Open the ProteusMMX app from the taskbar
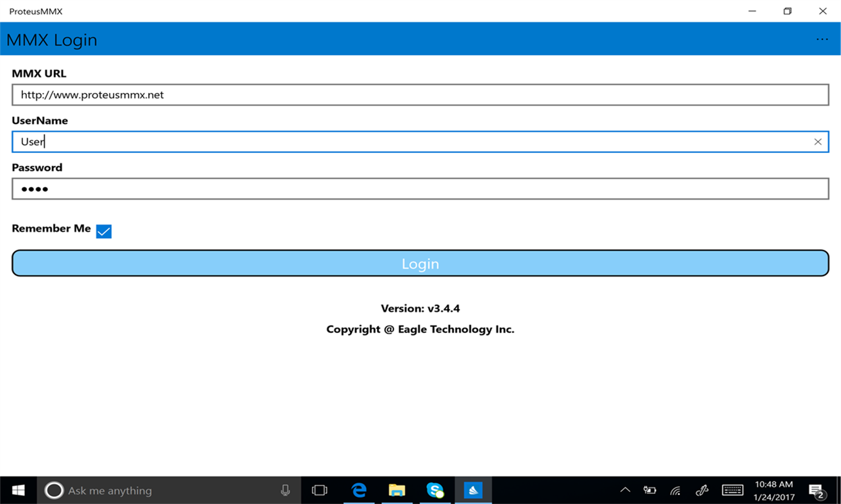 (473, 490)
